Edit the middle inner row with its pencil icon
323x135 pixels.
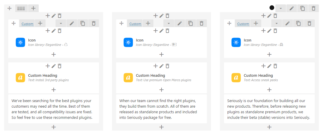click(180, 24)
